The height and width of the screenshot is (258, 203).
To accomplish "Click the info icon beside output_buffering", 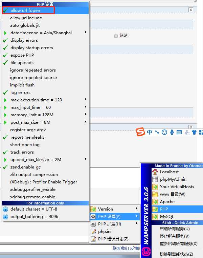I will pos(5,217).
